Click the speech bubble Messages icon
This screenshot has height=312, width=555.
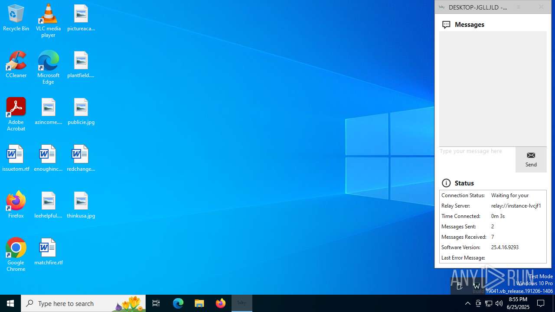tap(446, 25)
